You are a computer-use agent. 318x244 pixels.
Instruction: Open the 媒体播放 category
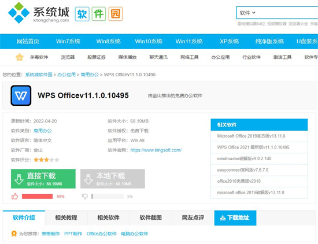(x=128, y=57)
